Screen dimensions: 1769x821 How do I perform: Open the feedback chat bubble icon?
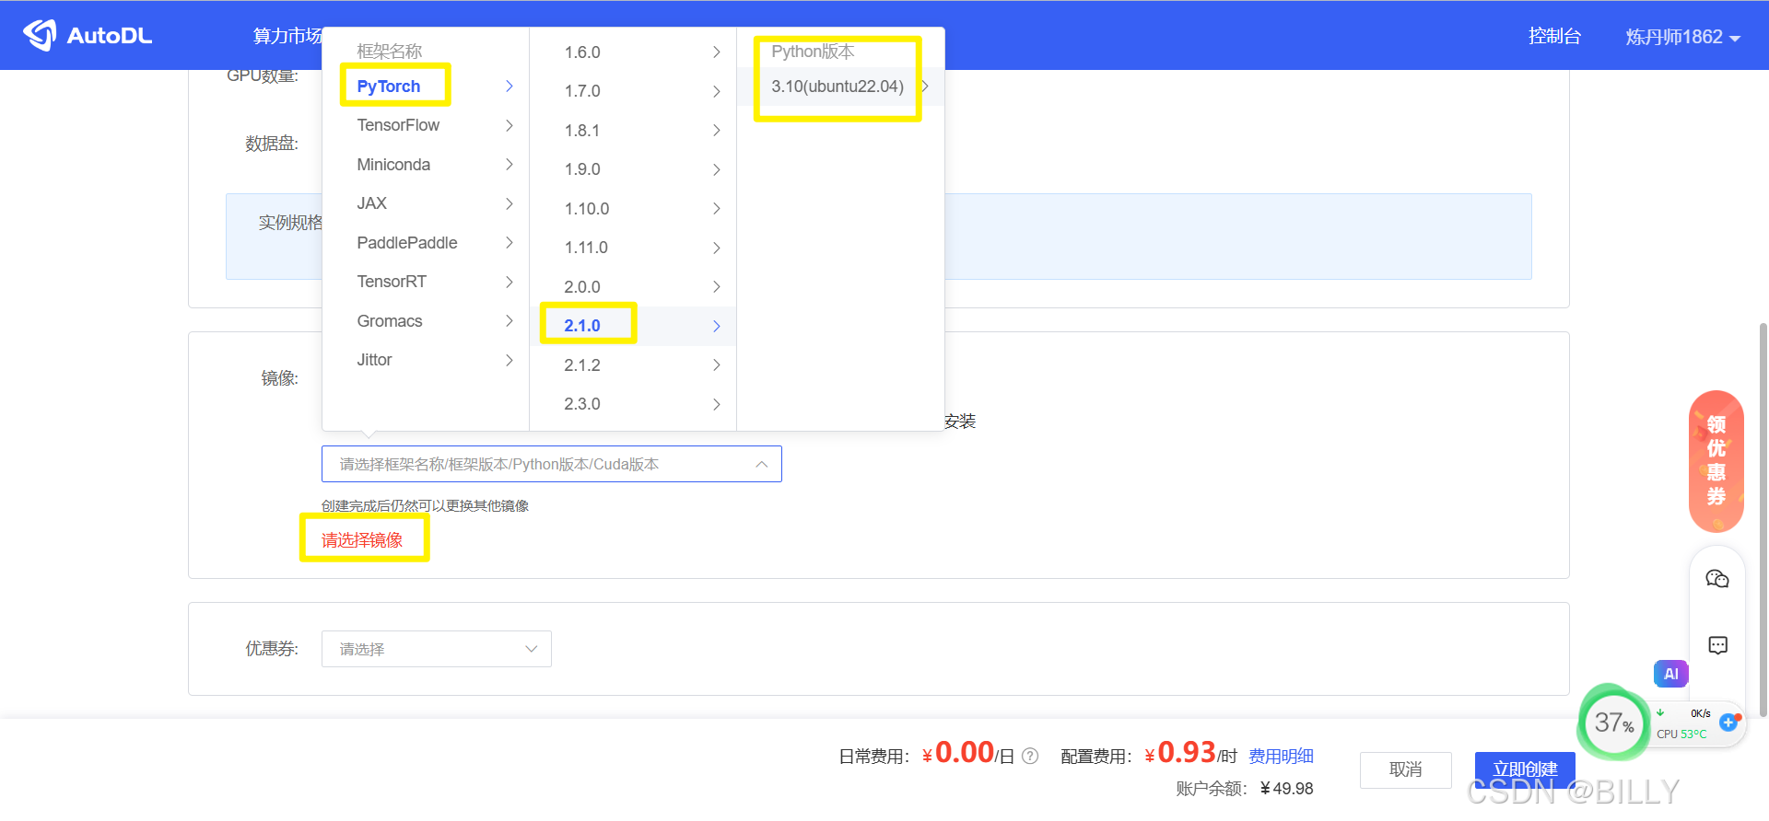pyautogui.click(x=1717, y=645)
